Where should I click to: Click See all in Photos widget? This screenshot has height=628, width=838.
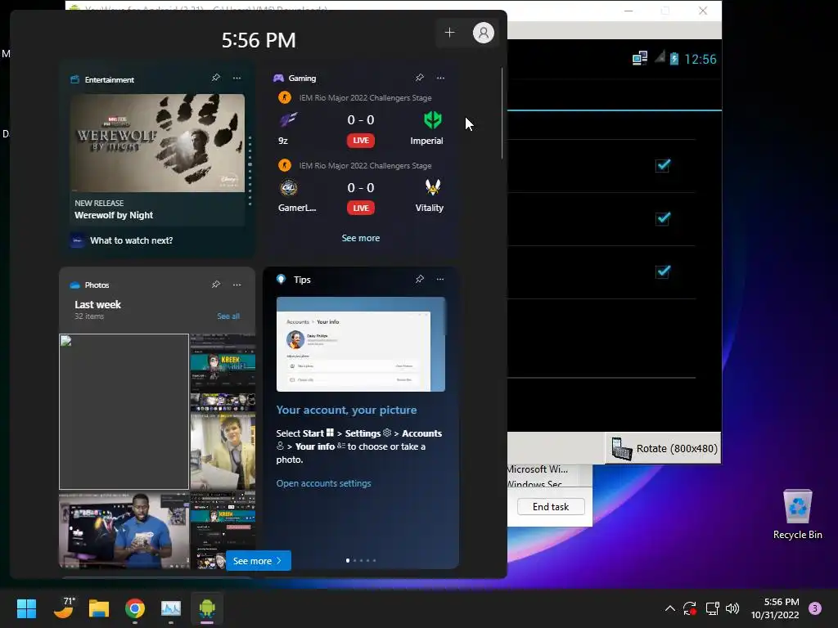pos(228,316)
